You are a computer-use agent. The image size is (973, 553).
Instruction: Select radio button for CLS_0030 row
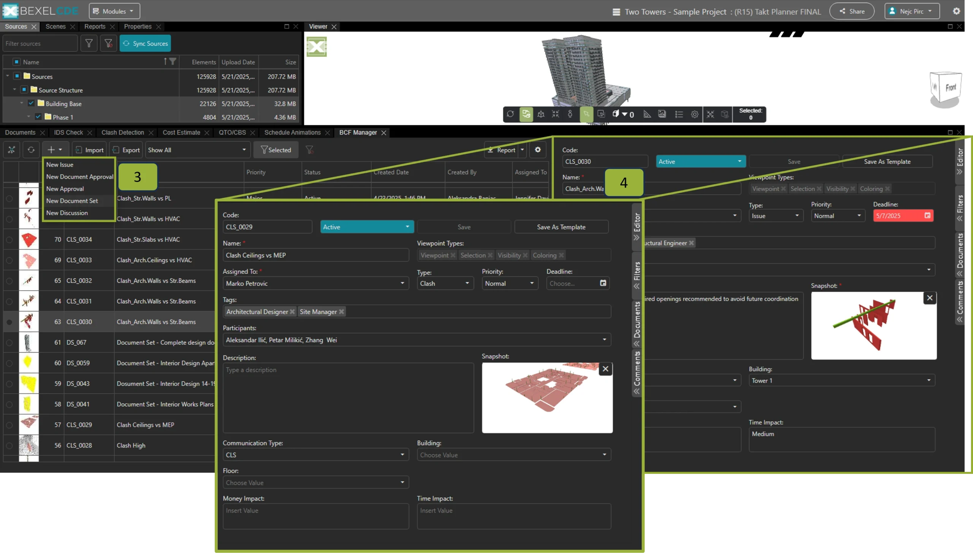(9, 322)
